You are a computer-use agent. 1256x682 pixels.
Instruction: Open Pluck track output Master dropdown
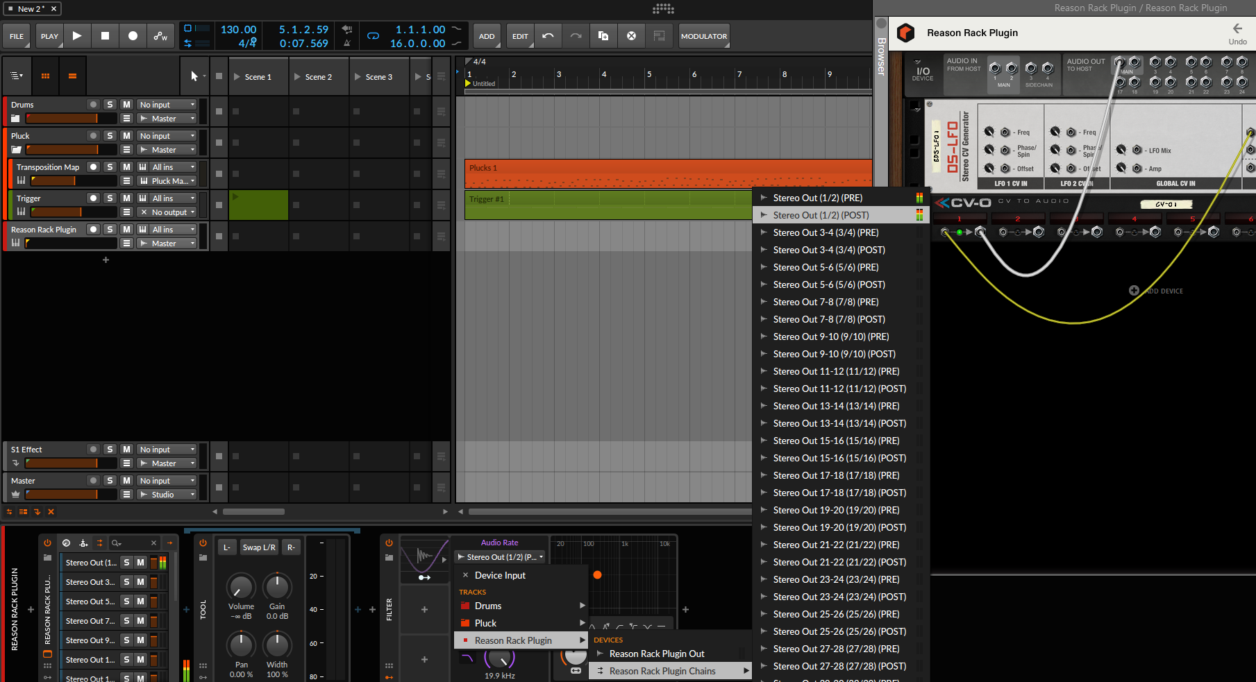click(x=167, y=150)
